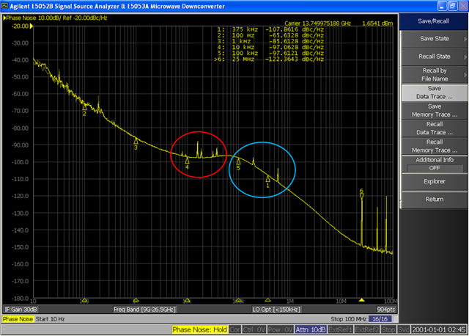The height and width of the screenshot is (336, 469).
Task: Click the Return softkey
Action: pyautogui.click(x=435, y=200)
